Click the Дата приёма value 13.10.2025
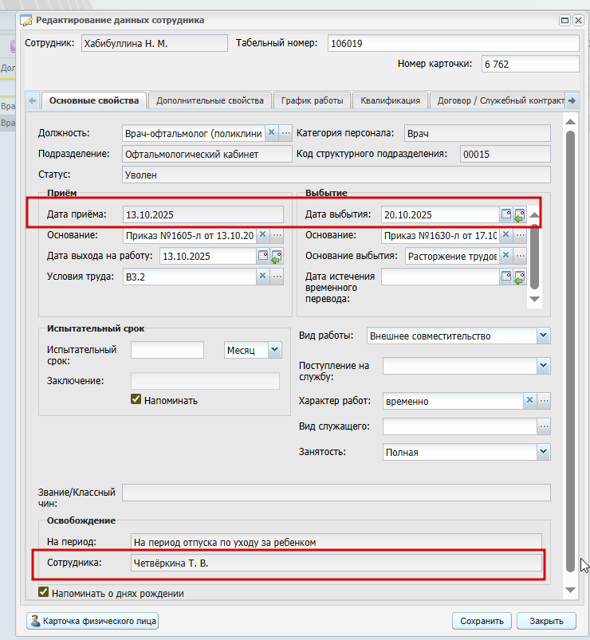 [203, 214]
